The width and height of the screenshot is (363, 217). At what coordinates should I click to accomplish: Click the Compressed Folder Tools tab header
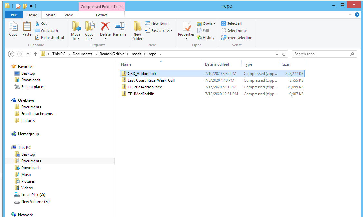coord(102,7)
